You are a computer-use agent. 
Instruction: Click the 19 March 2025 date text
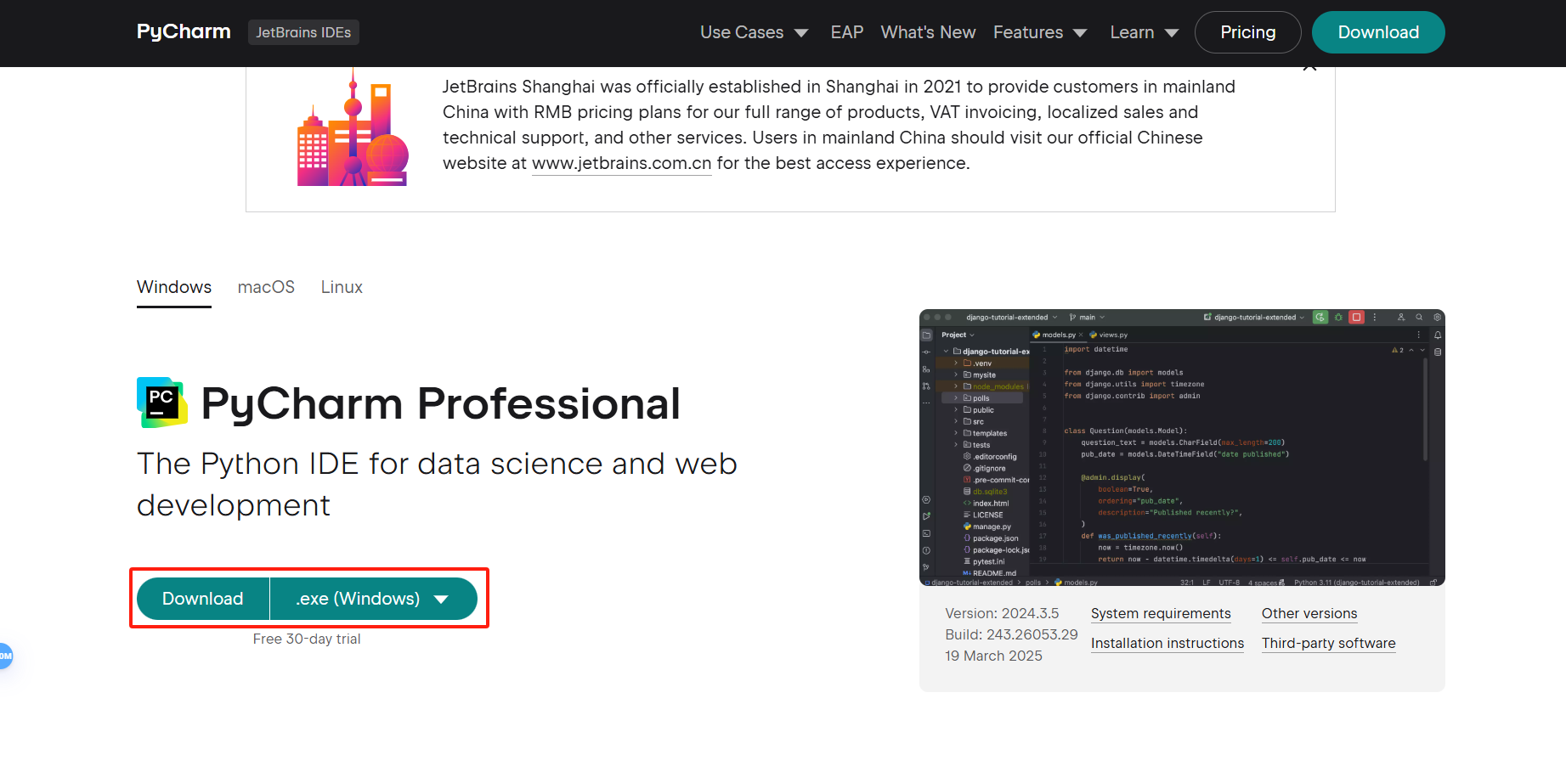point(993,656)
